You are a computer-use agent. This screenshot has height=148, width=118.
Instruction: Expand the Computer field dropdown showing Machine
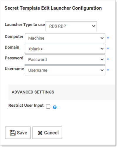click(65, 38)
